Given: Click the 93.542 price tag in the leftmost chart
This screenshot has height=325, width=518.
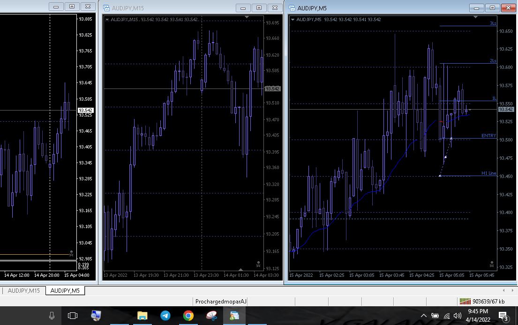Looking at the screenshot, I should tap(86, 110).
